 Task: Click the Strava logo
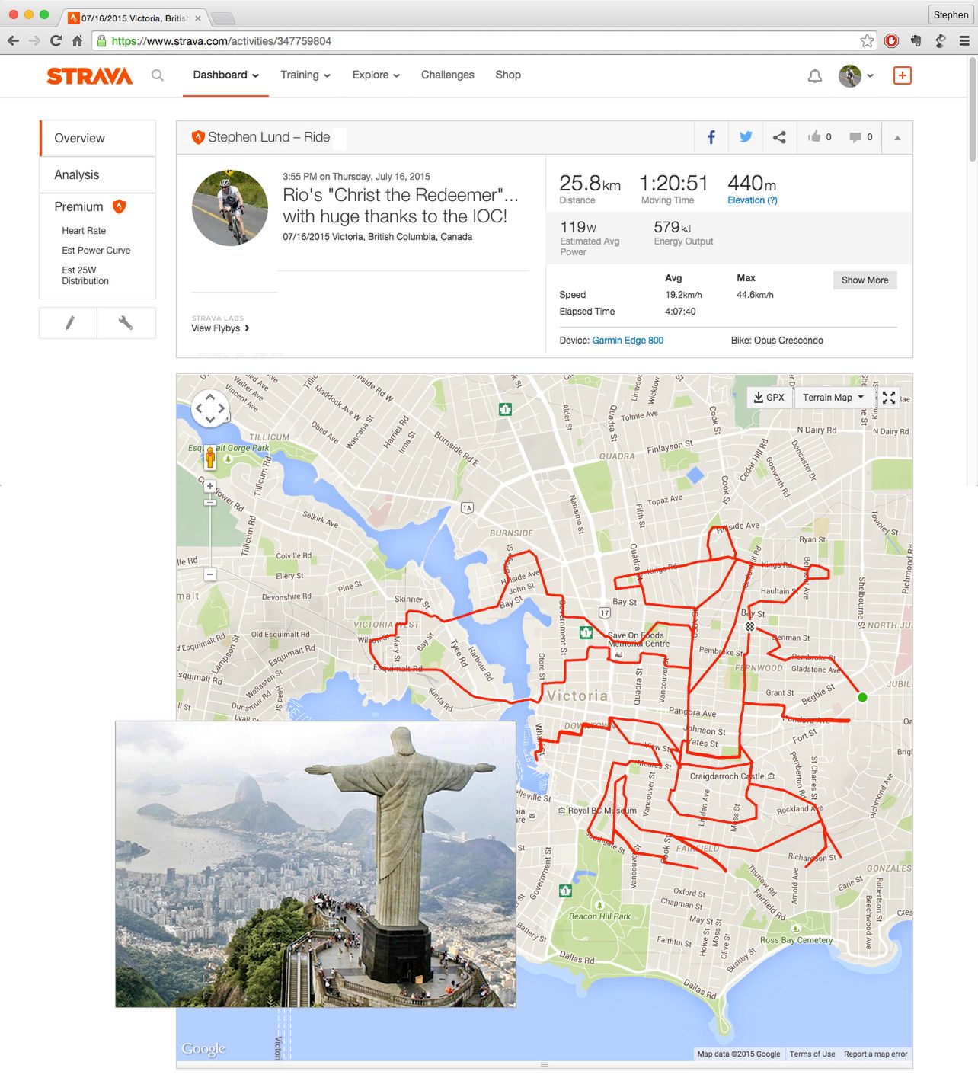coord(90,75)
